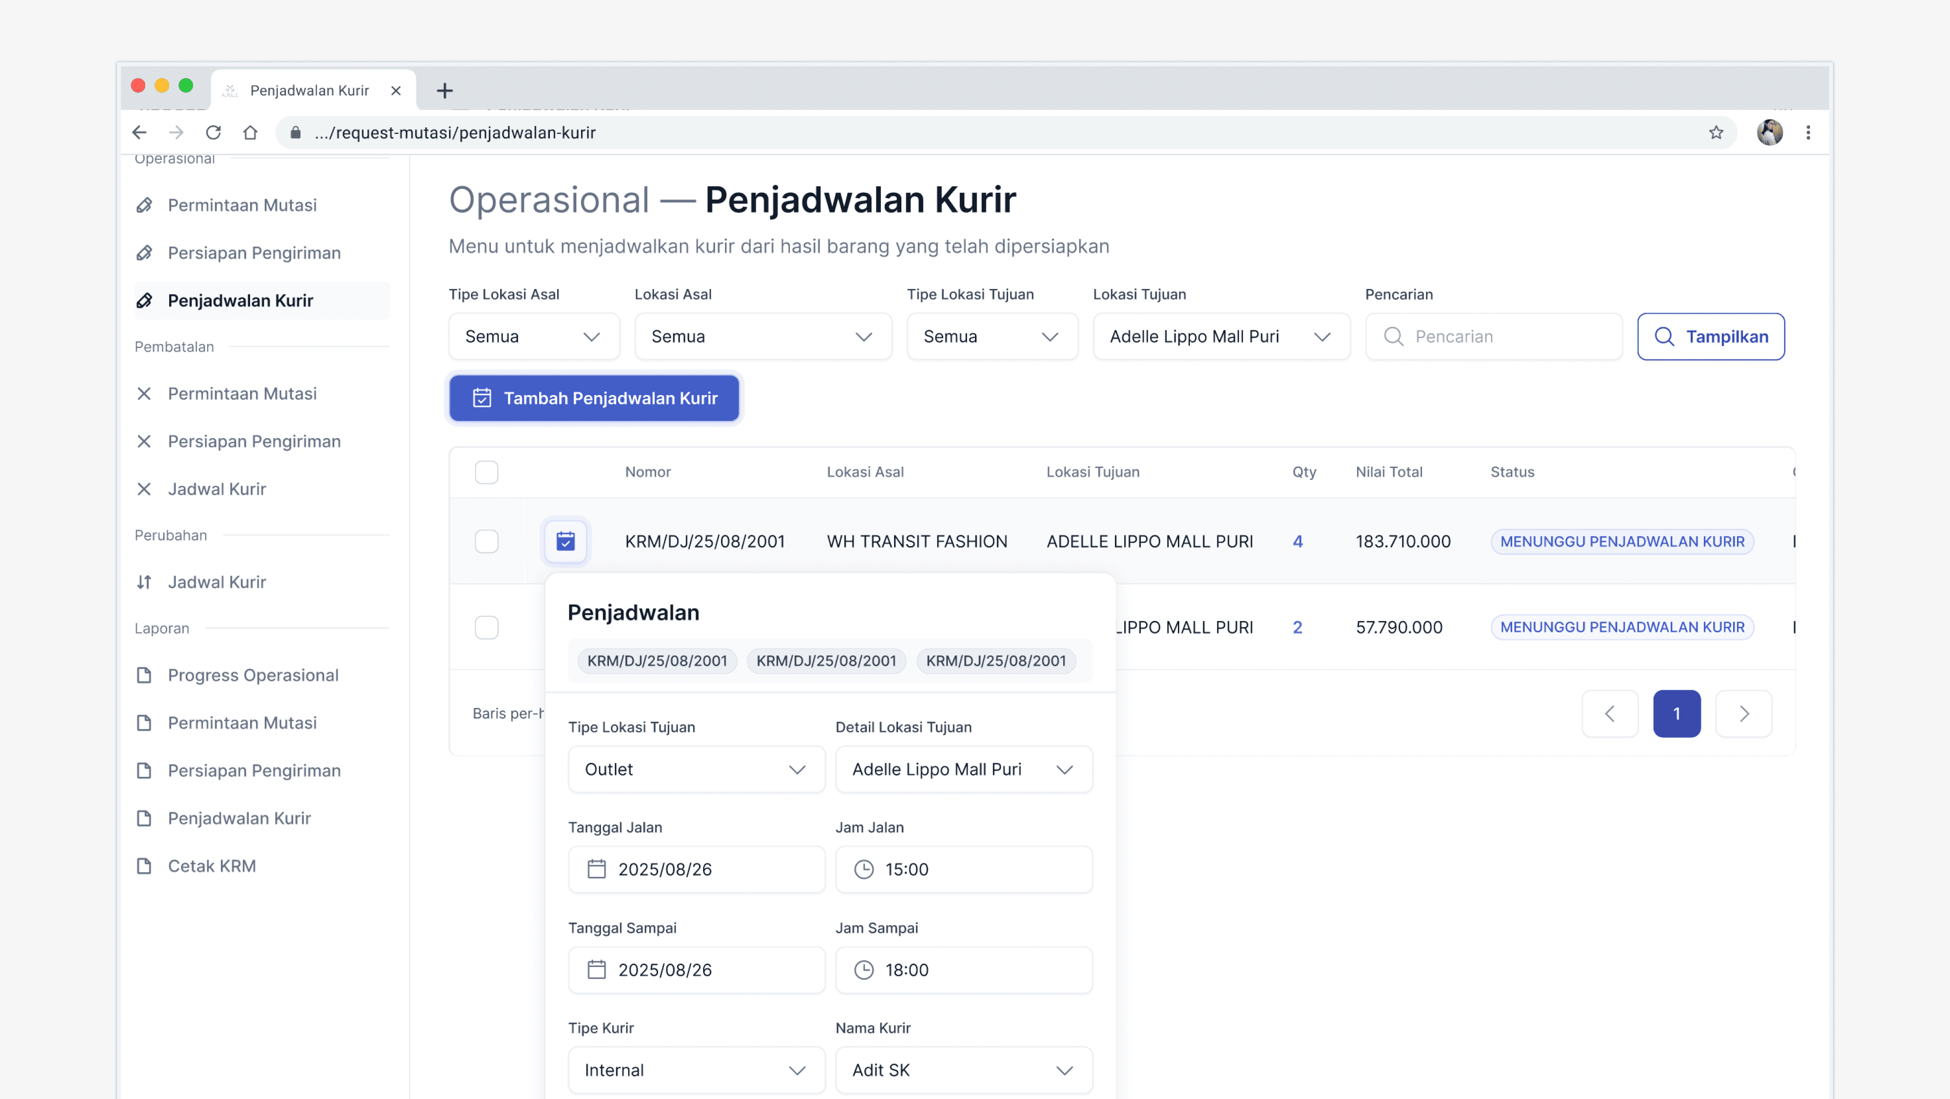Click the home icon in browser toolbar
The width and height of the screenshot is (1950, 1099).
pos(250,133)
